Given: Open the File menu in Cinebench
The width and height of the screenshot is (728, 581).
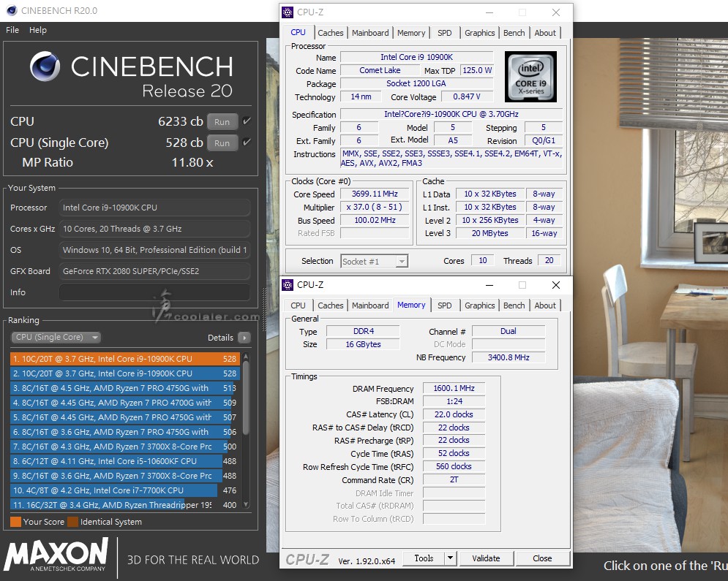Looking at the screenshot, I should click(x=12, y=30).
